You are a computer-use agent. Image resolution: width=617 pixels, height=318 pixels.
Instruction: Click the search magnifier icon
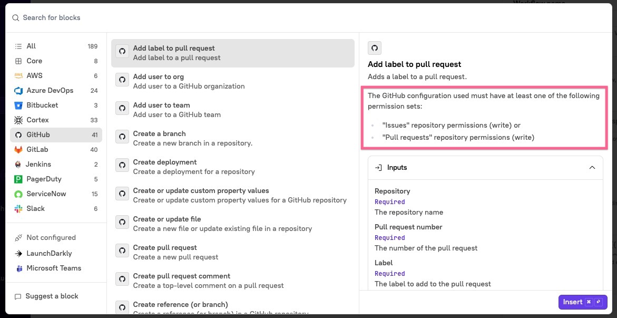click(15, 17)
